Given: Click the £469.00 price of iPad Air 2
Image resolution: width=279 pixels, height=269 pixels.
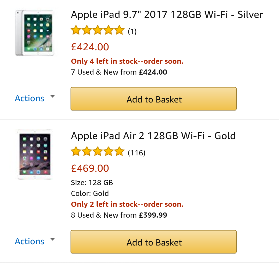Looking at the screenshot, I should pyautogui.click(x=90, y=168).
